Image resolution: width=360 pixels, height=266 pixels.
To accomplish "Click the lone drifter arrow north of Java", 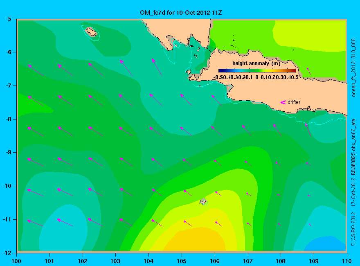I will [x=309, y=71].
